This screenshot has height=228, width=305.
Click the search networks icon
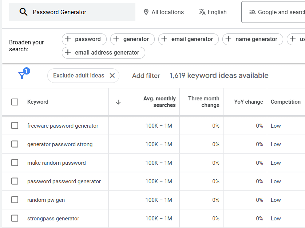tap(253, 12)
